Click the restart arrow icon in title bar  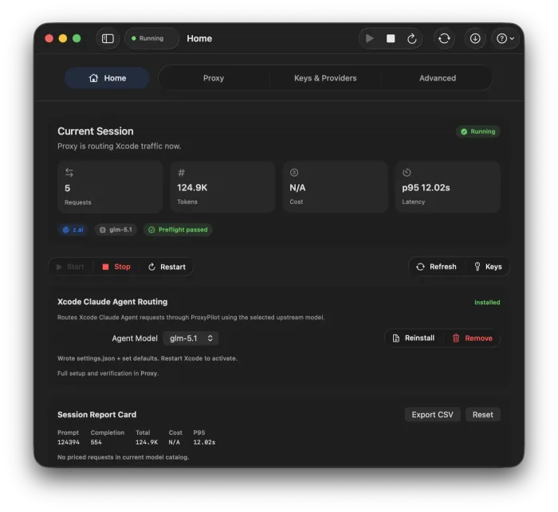pyautogui.click(x=412, y=38)
